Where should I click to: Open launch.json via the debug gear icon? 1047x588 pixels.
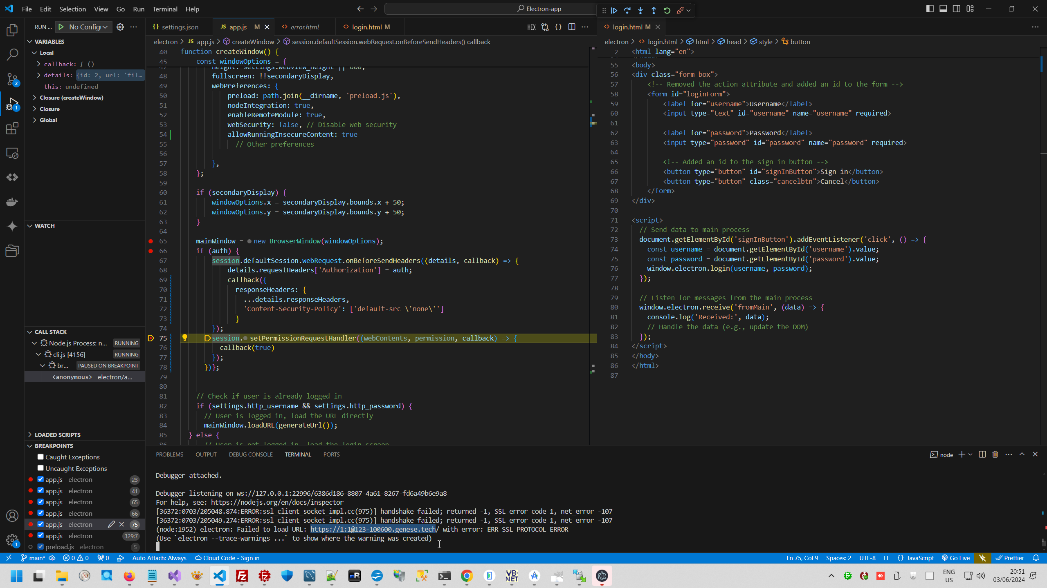tap(120, 27)
